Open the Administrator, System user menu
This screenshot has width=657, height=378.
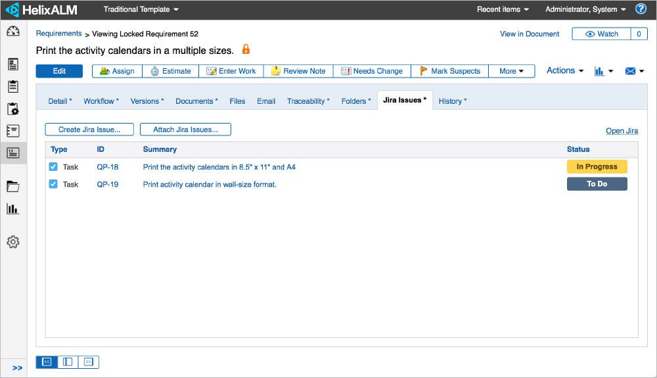[585, 9]
